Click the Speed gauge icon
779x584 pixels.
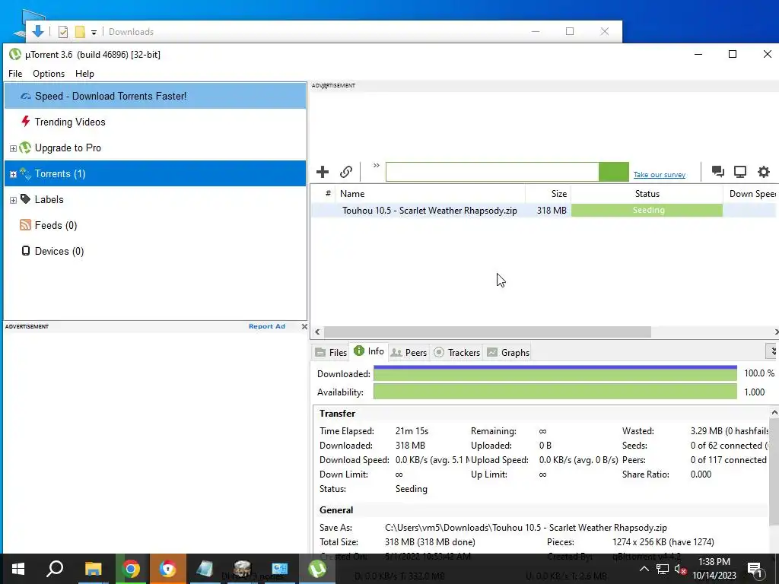(25, 96)
